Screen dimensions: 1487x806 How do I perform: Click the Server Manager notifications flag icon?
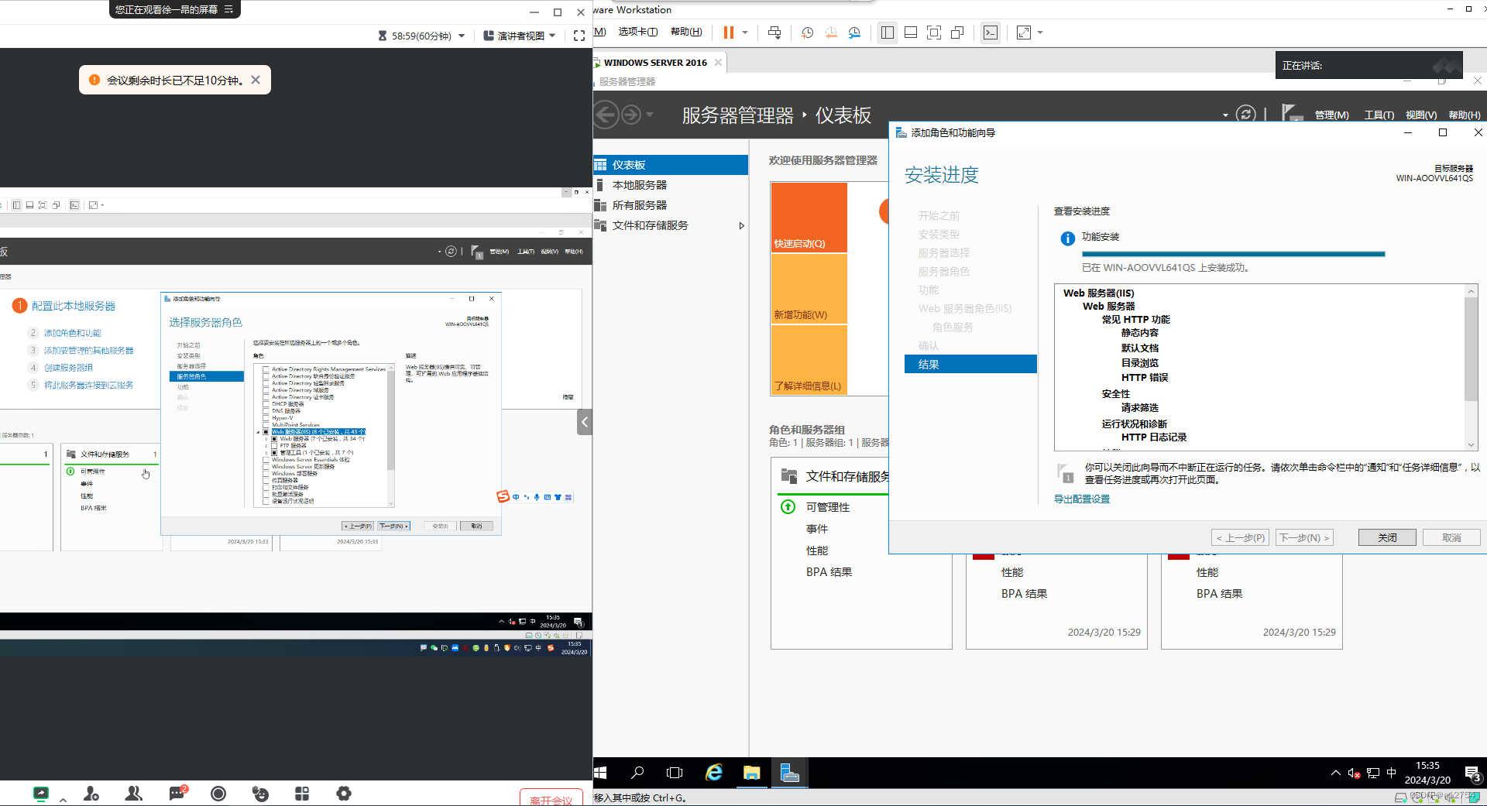click(1292, 114)
